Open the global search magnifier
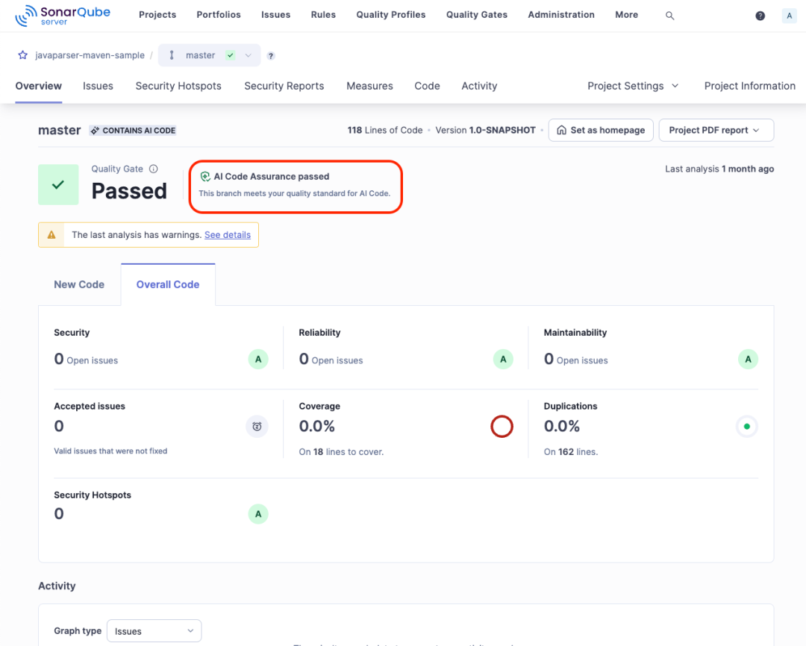This screenshot has width=806, height=646. [x=669, y=15]
